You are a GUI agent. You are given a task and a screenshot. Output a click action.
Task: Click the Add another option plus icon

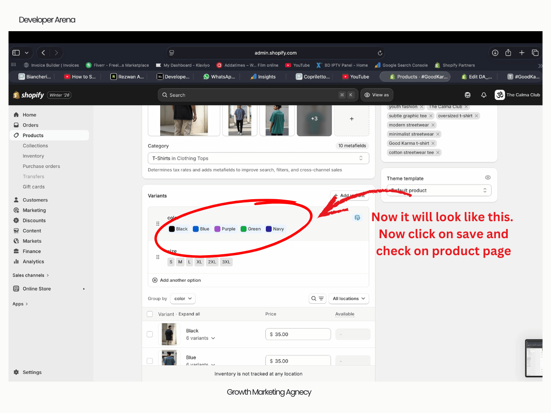(155, 280)
